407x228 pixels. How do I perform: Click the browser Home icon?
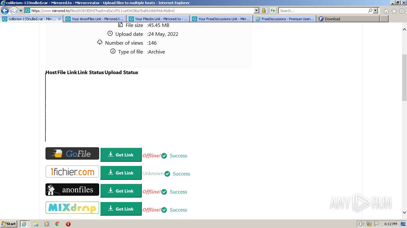pos(386,11)
